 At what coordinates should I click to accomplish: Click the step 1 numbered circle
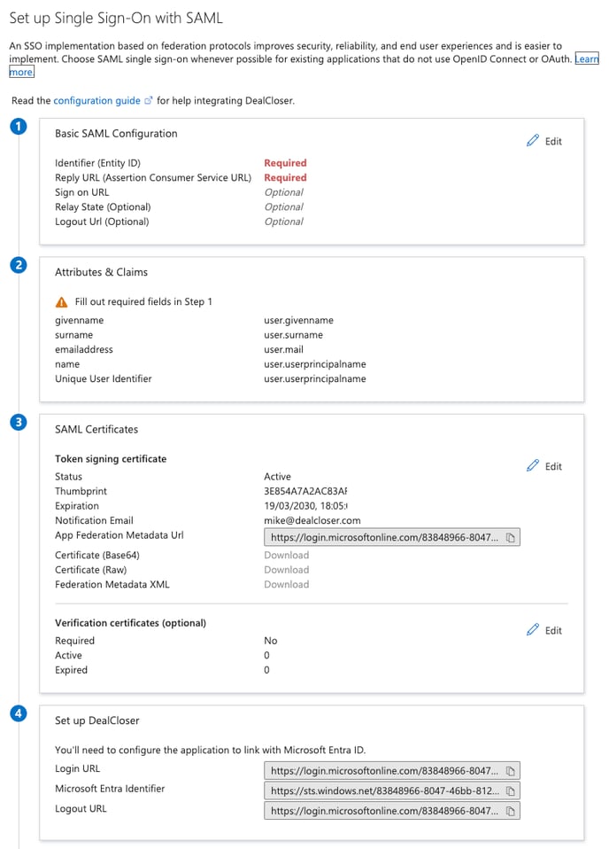[18, 126]
